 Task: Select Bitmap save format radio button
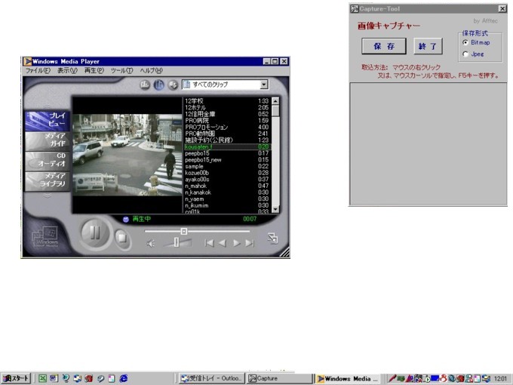click(465, 42)
